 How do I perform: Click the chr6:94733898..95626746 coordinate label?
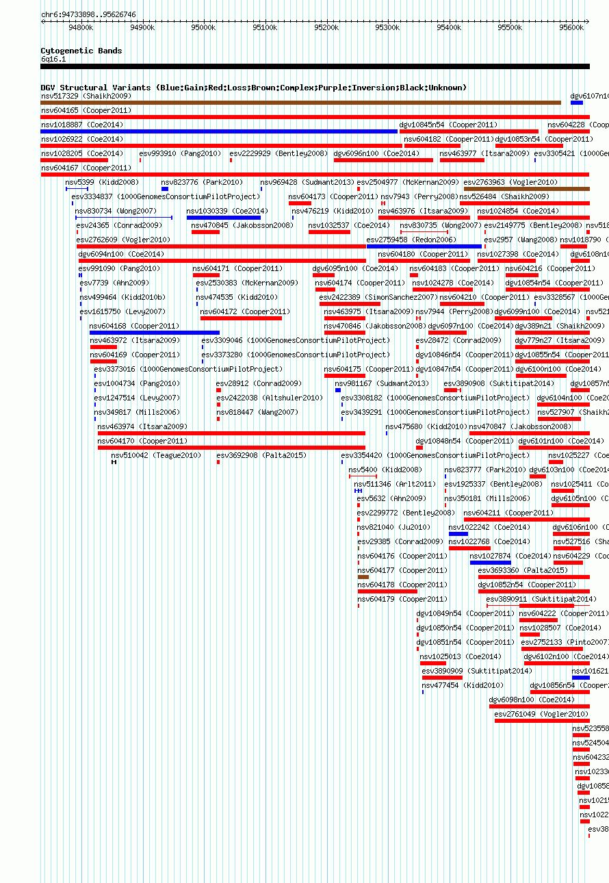88,14
